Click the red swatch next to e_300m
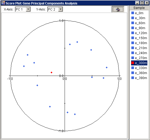The image size is (150, 140). 133,63
